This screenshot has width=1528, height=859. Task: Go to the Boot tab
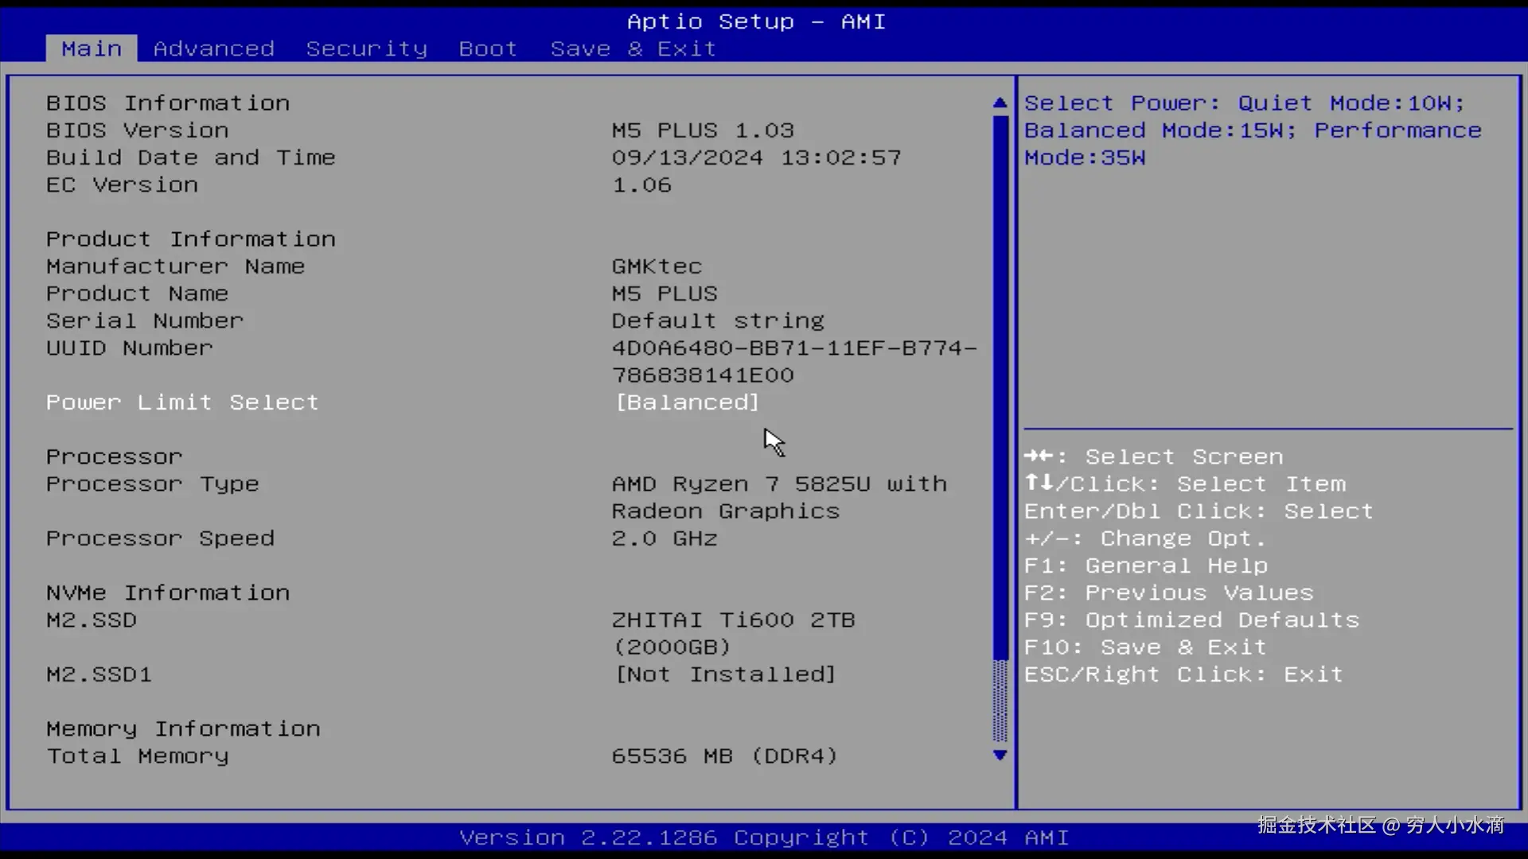click(488, 49)
